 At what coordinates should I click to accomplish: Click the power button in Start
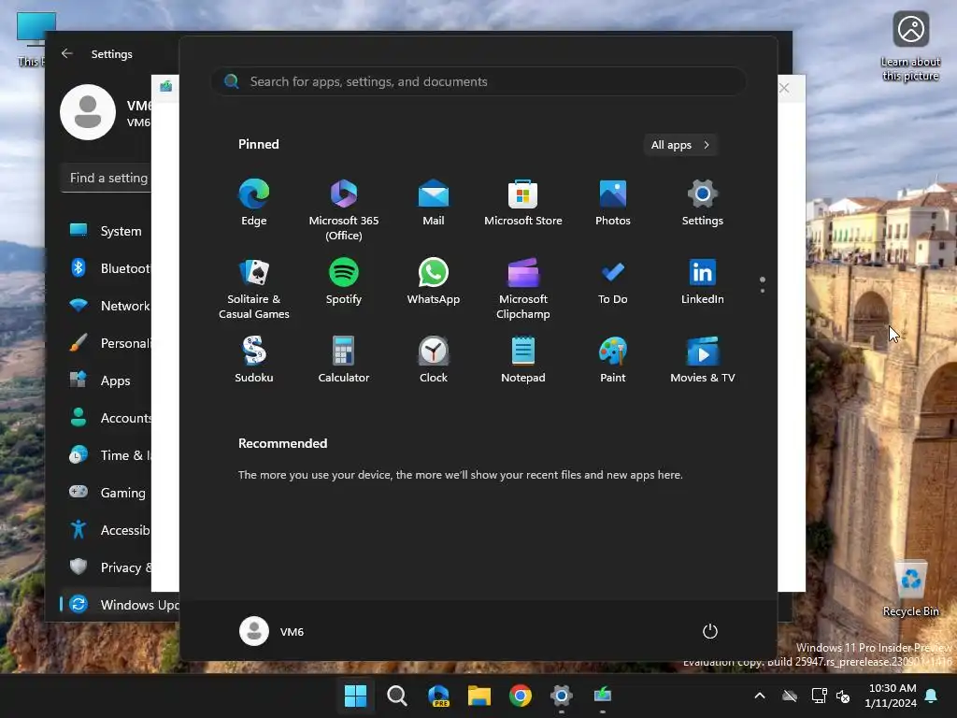(x=710, y=631)
